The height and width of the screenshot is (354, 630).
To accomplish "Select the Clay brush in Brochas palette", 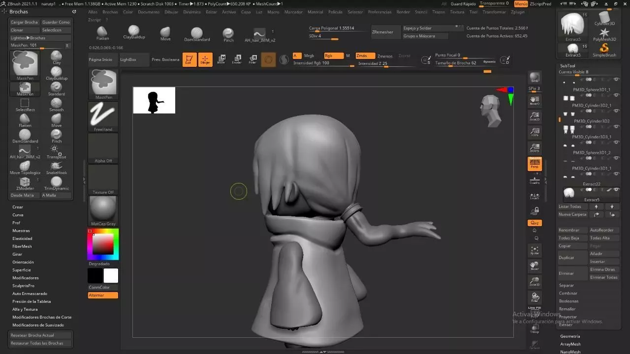I will (x=57, y=58).
